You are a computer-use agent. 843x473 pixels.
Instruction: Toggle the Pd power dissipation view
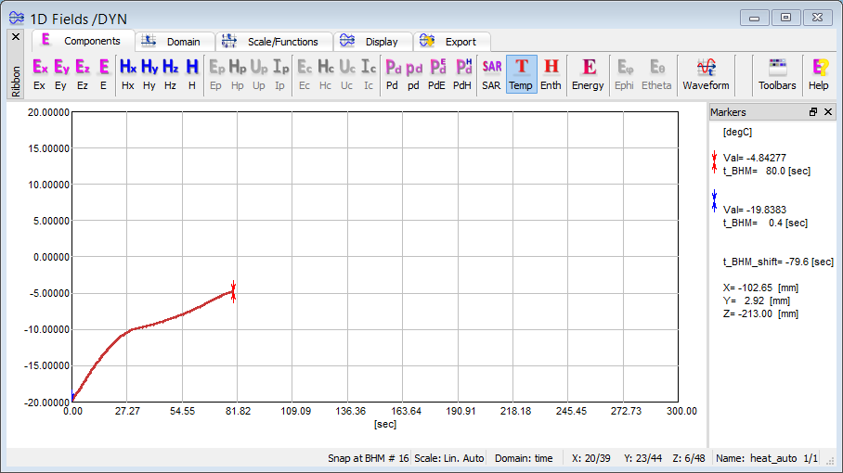coord(392,73)
